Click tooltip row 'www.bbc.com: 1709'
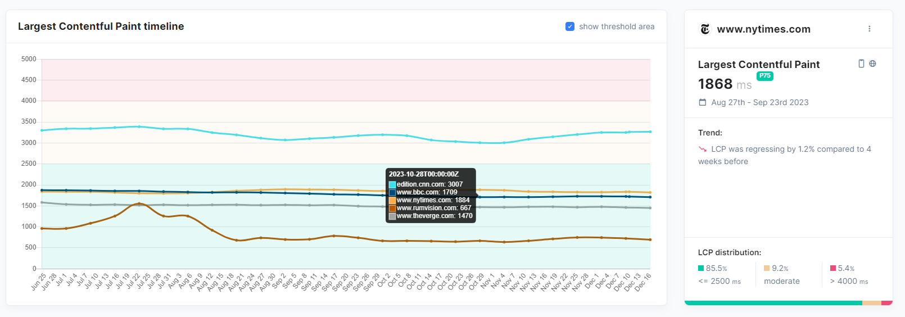 423,192
